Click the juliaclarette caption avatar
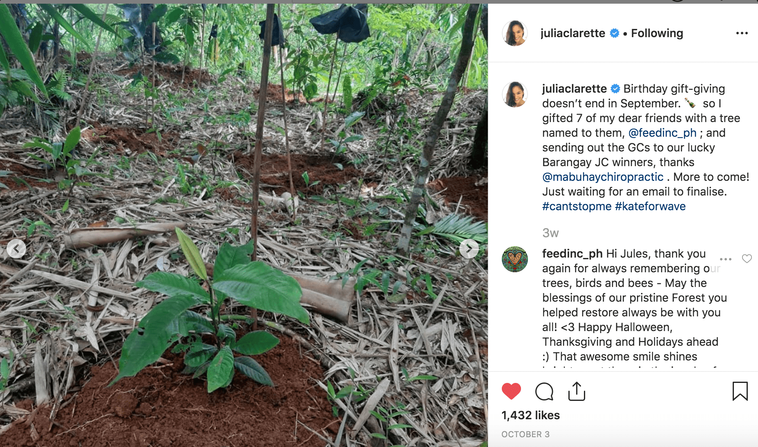The height and width of the screenshot is (447, 758). 514,94
